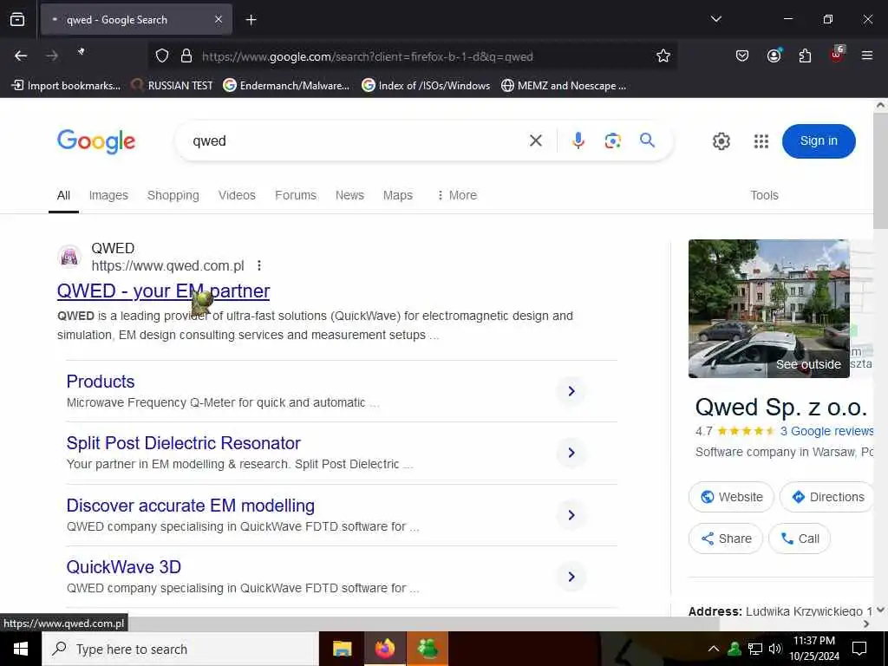Viewport: 888px width, 666px height.
Task: Open Endermanch/Malware bookmark
Action: tap(286, 86)
